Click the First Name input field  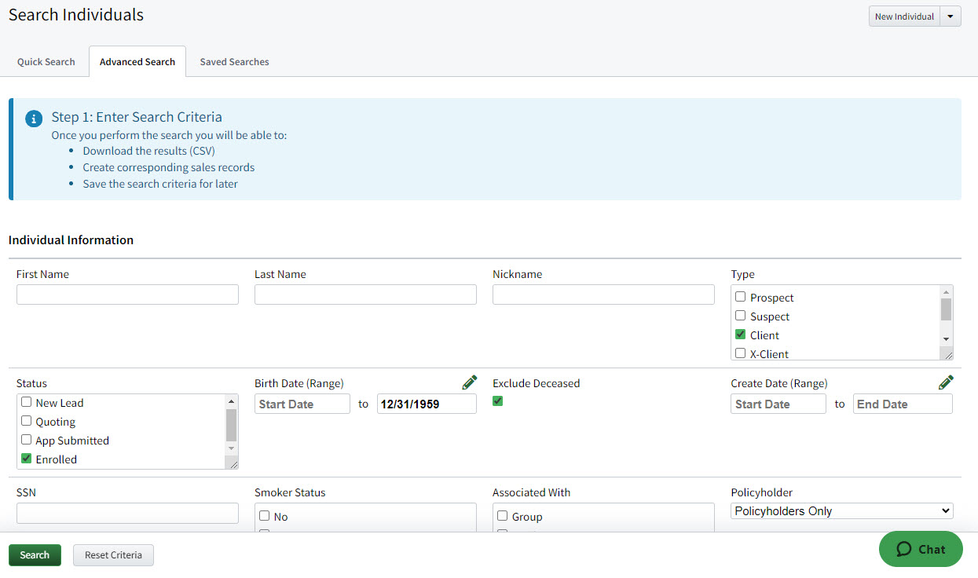coord(127,294)
